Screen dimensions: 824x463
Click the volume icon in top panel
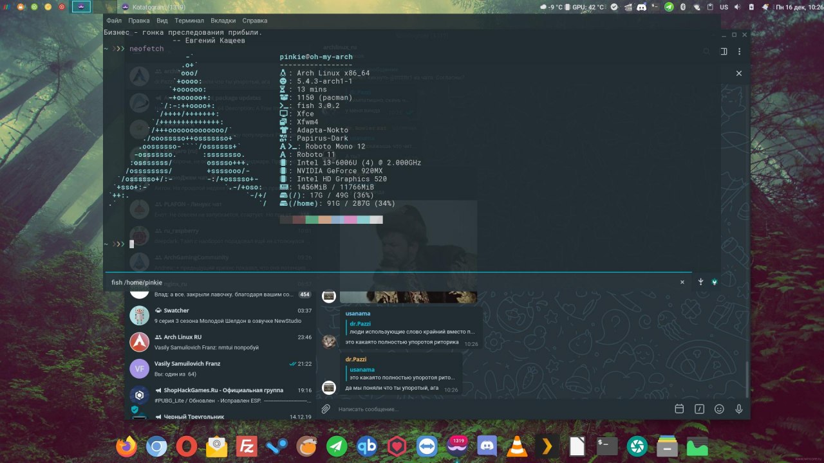pyautogui.click(x=736, y=7)
